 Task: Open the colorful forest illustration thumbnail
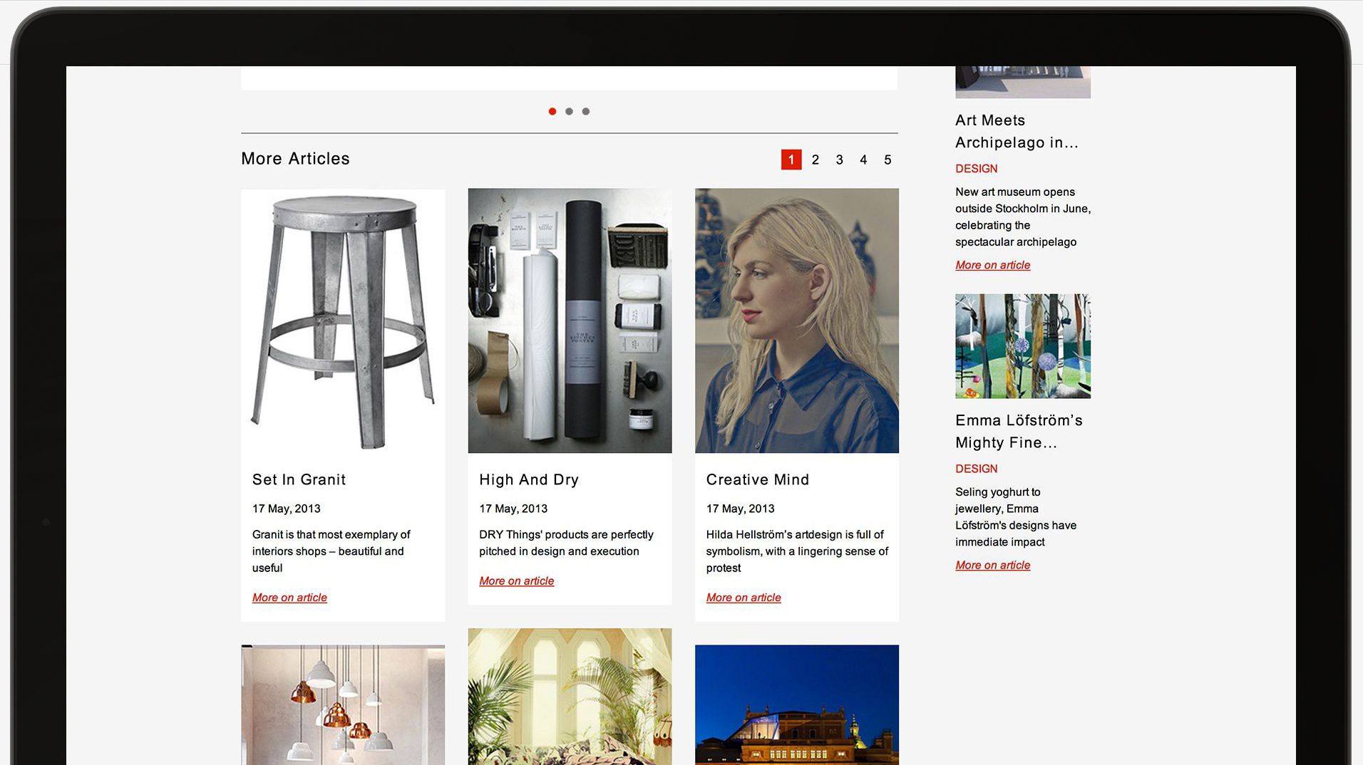click(x=1023, y=346)
